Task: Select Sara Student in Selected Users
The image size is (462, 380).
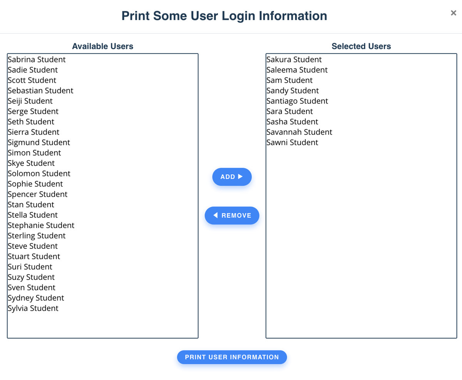Action: (361, 112)
